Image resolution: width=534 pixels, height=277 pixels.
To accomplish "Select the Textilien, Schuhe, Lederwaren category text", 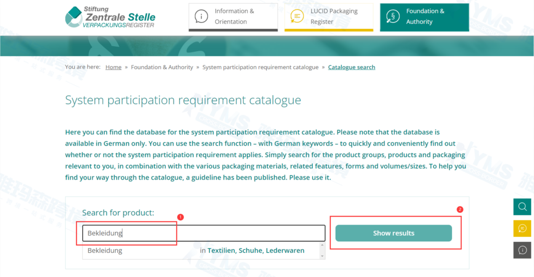I will (x=256, y=251).
